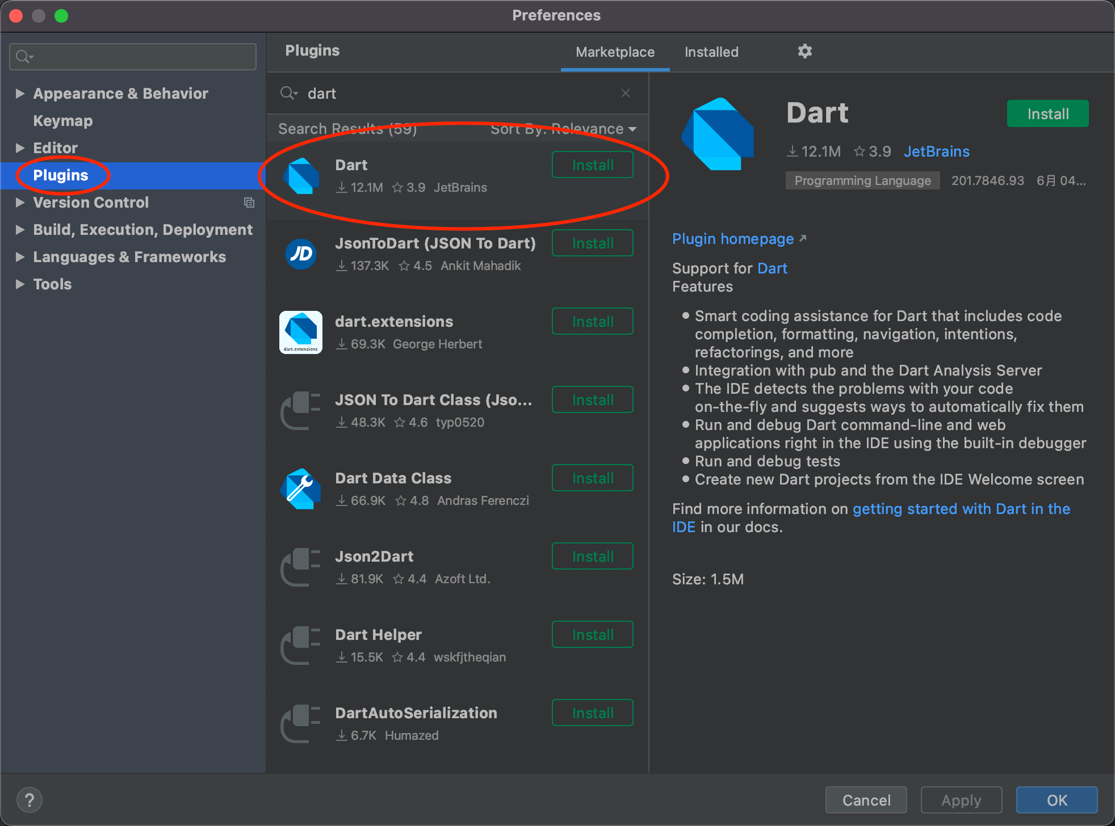Expand the Editor settings tree
This screenshot has height=826, width=1115.
[20, 148]
